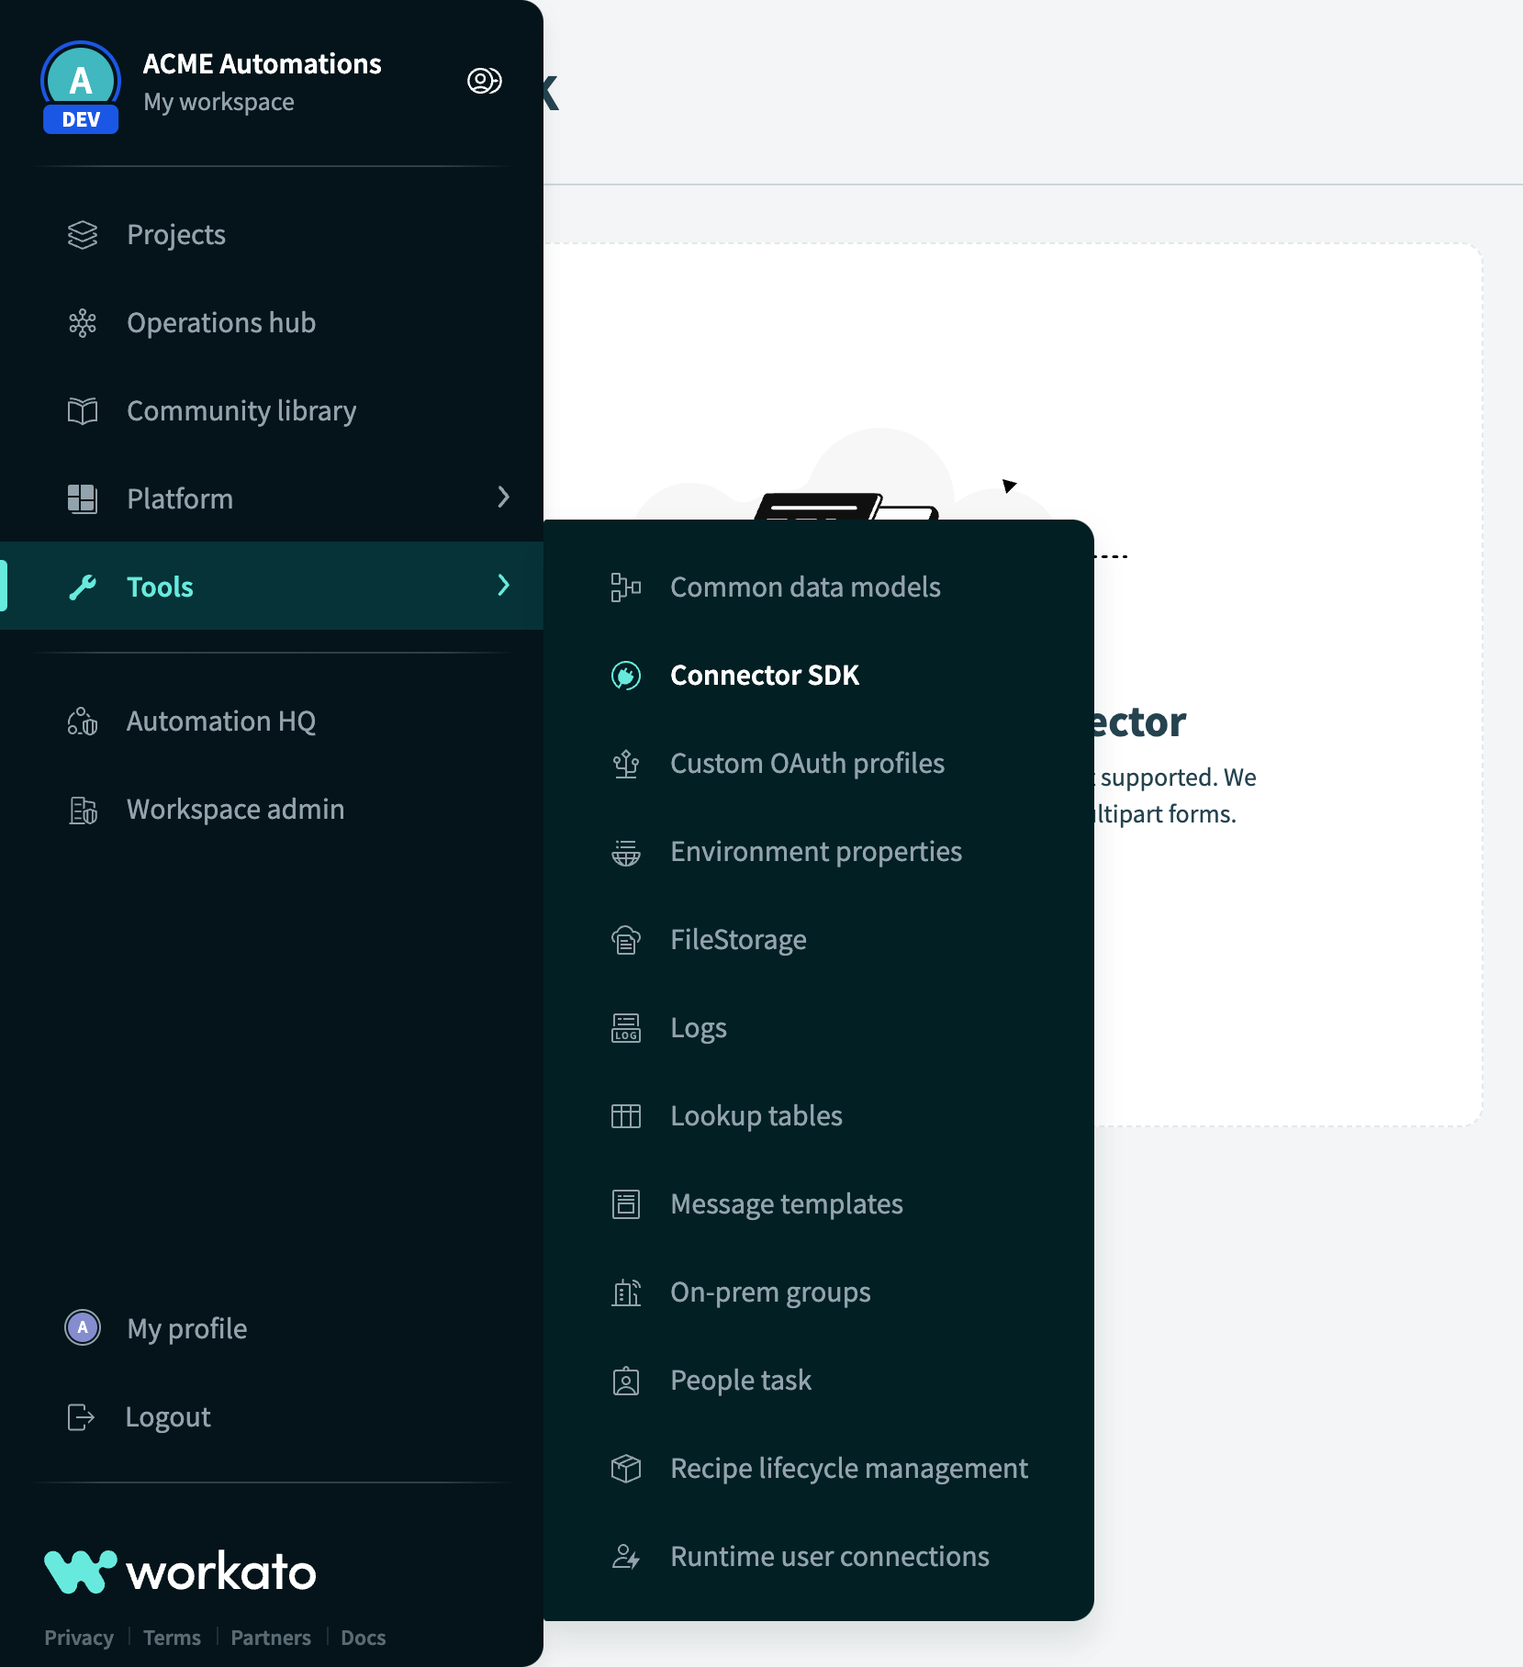Open the Privacy footer link
1523x1667 pixels.
[79, 1638]
